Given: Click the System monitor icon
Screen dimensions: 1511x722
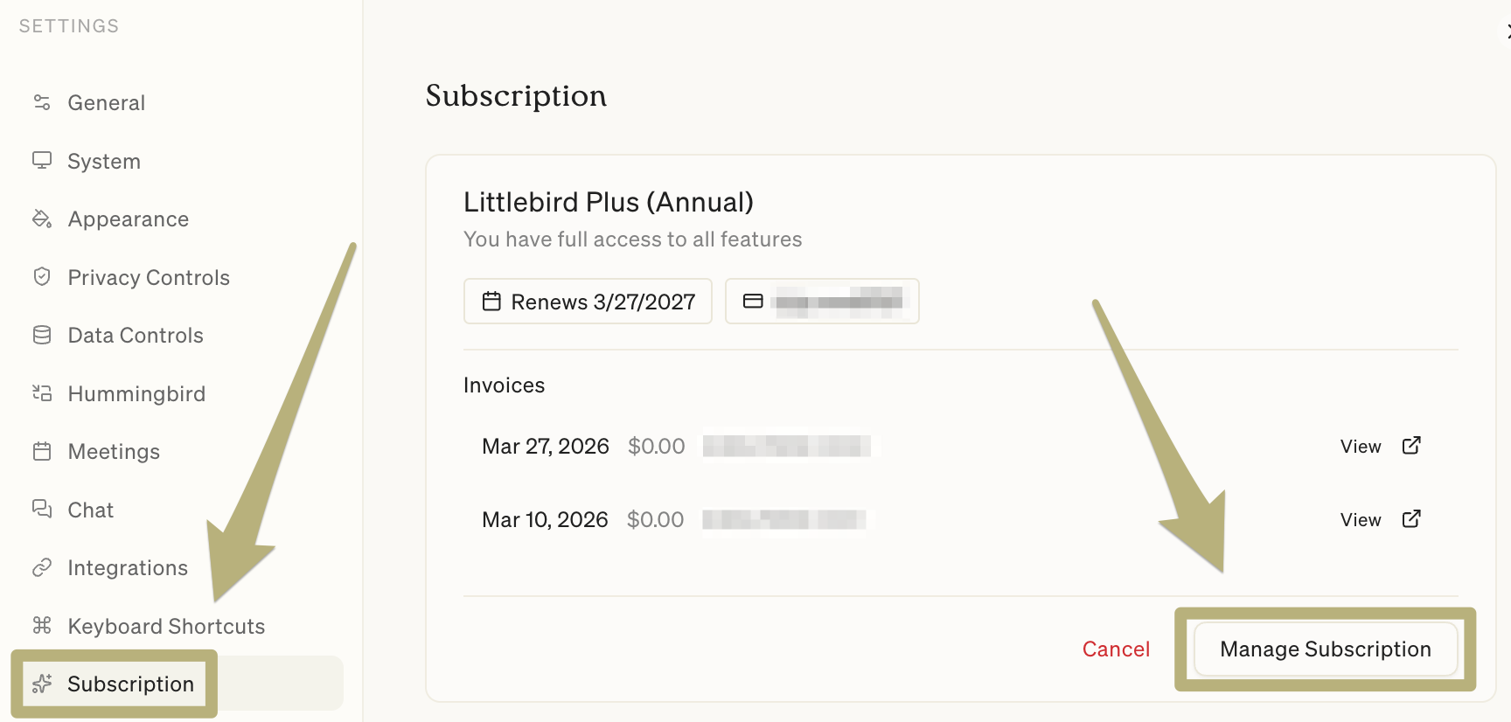Looking at the screenshot, I should coord(42,161).
